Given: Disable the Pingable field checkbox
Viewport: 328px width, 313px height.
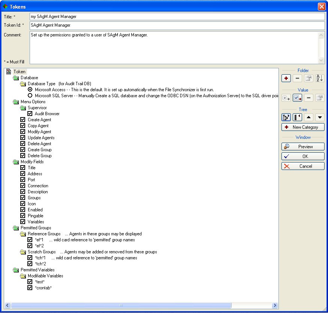Looking at the screenshot, I should tap(23, 216).
